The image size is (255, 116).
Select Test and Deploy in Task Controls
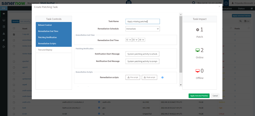click(x=54, y=50)
